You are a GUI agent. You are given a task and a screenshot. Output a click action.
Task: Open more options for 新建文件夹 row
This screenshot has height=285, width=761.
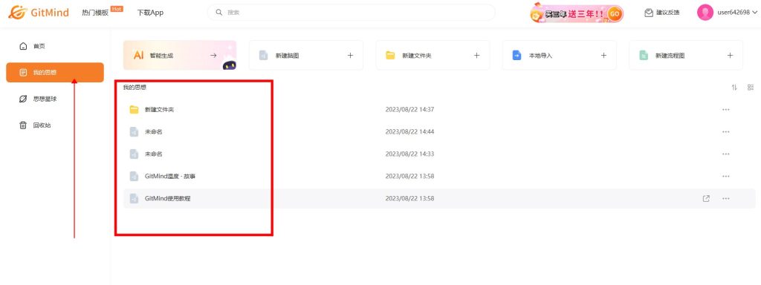coord(725,110)
